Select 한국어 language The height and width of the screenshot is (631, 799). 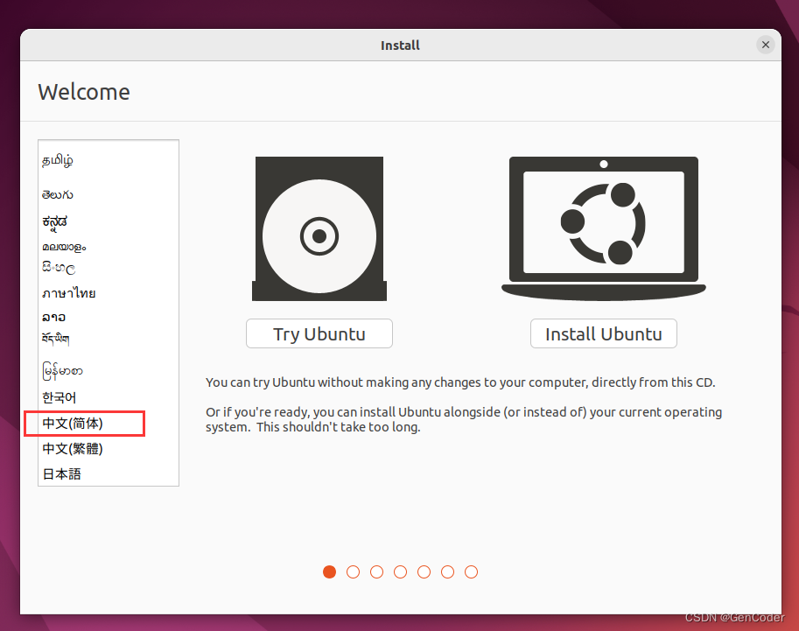pos(60,397)
